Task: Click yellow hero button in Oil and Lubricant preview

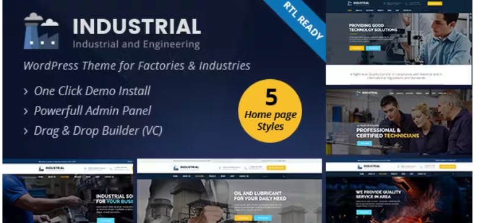Action: click(244, 218)
